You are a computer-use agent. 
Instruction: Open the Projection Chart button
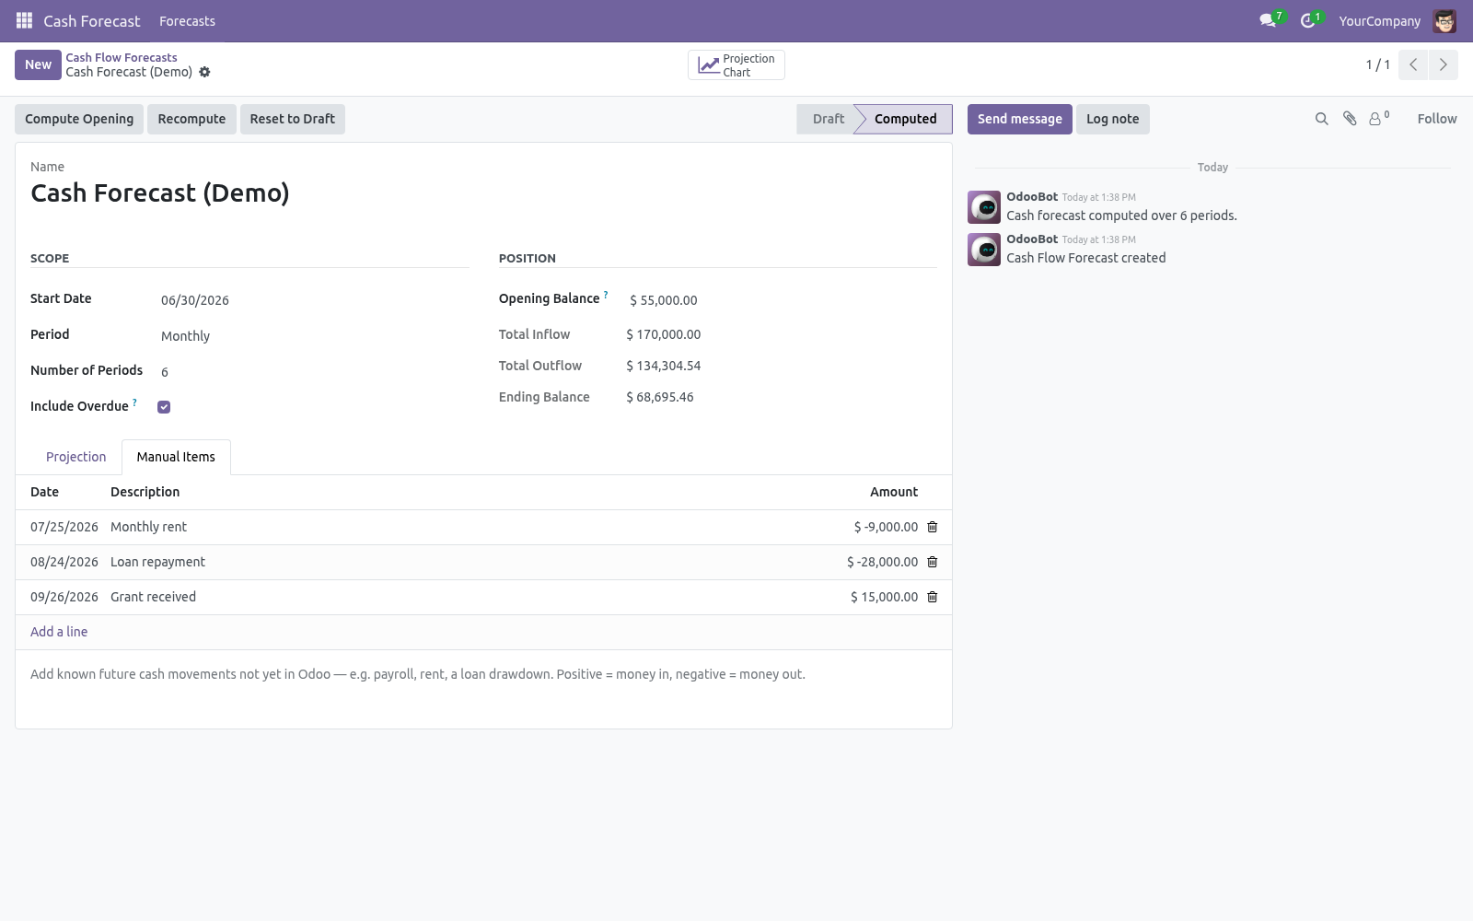tap(736, 65)
